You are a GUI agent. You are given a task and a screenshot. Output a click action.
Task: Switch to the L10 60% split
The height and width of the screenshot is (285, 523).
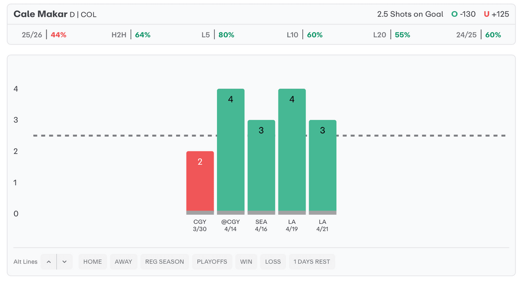[305, 35]
